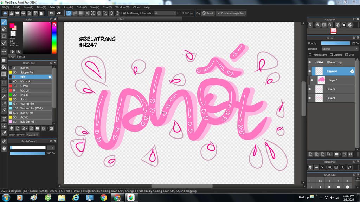The image size is (360, 202).
Task: Hide the @belatrang layer
Action: tap(310, 62)
